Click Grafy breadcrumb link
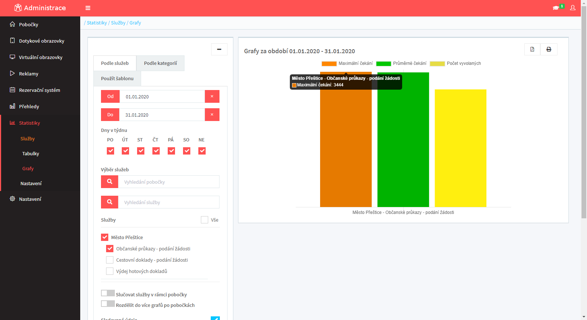 pyautogui.click(x=135, y=23)
